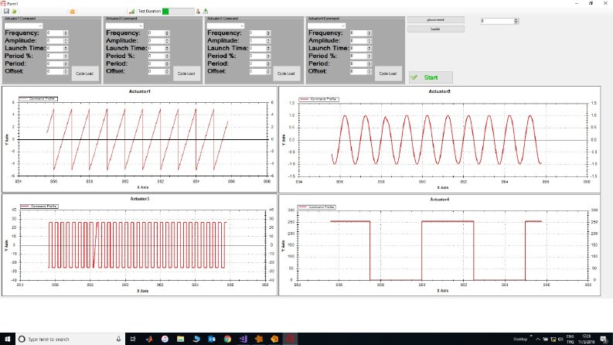Open Task View from the taskbar
The height and width of the screenshot is (345, 613).
coord(133,339)
